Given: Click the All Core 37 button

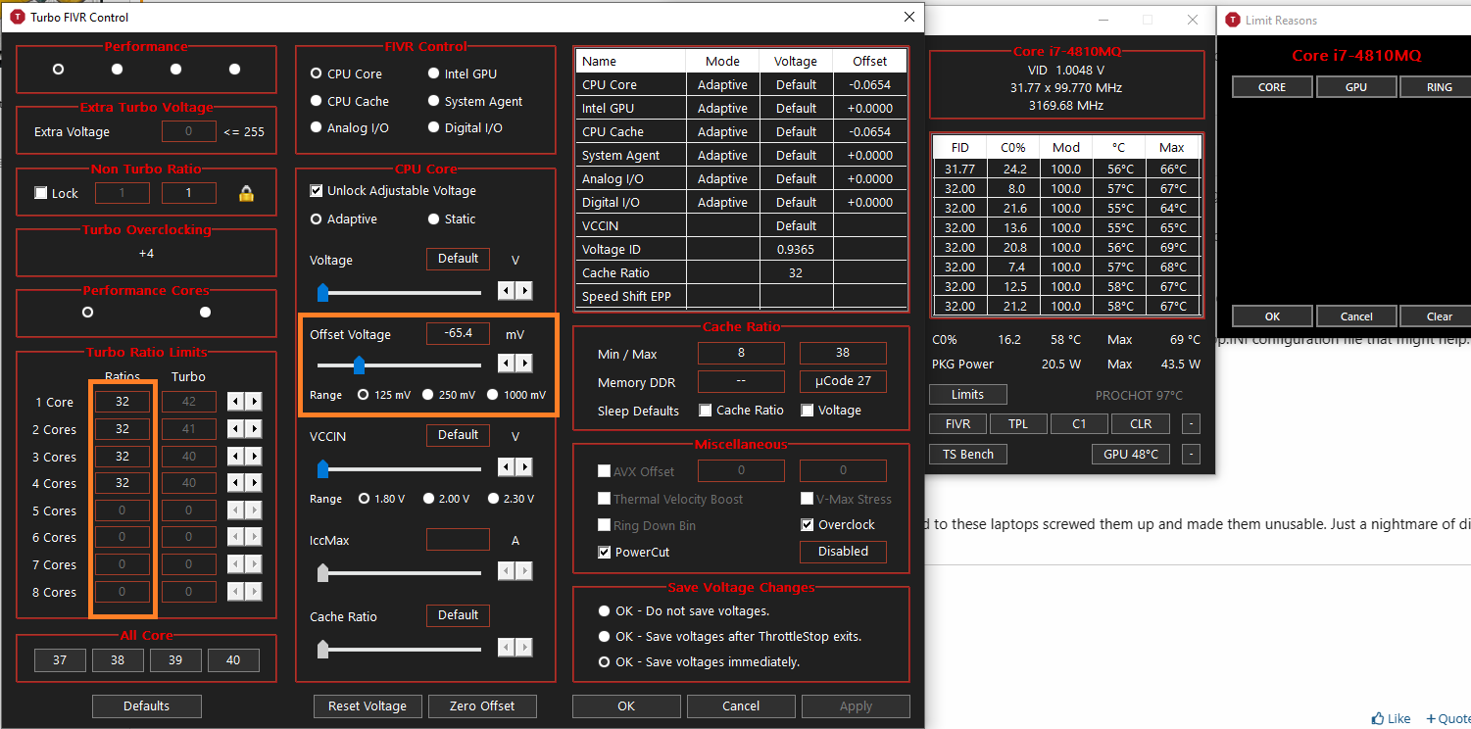Looking at the screenshot, I should point(60,660).
